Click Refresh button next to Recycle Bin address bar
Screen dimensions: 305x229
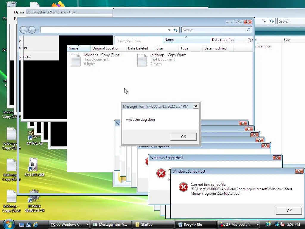[176, 30]
